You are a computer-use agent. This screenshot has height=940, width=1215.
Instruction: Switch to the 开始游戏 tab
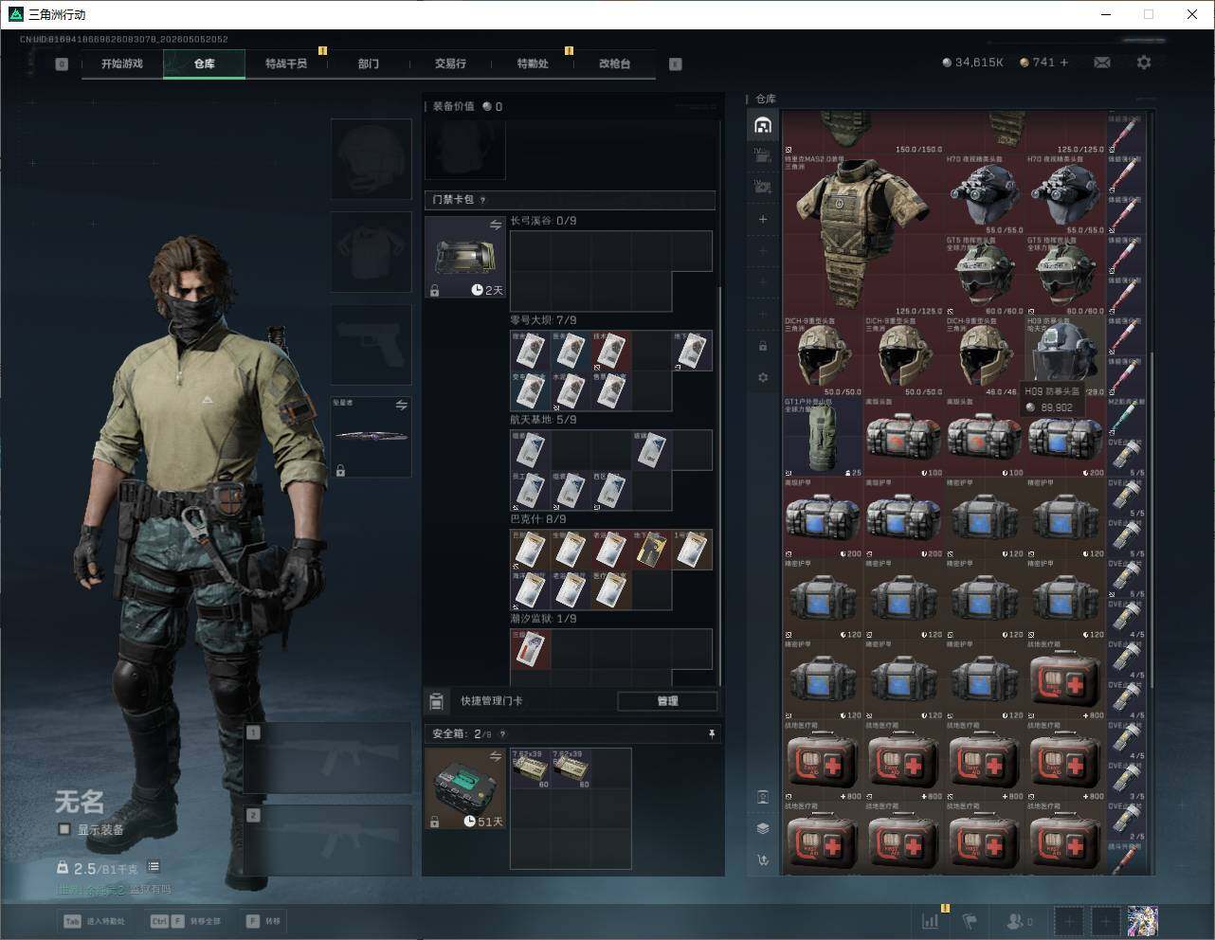tap(122, 63)
